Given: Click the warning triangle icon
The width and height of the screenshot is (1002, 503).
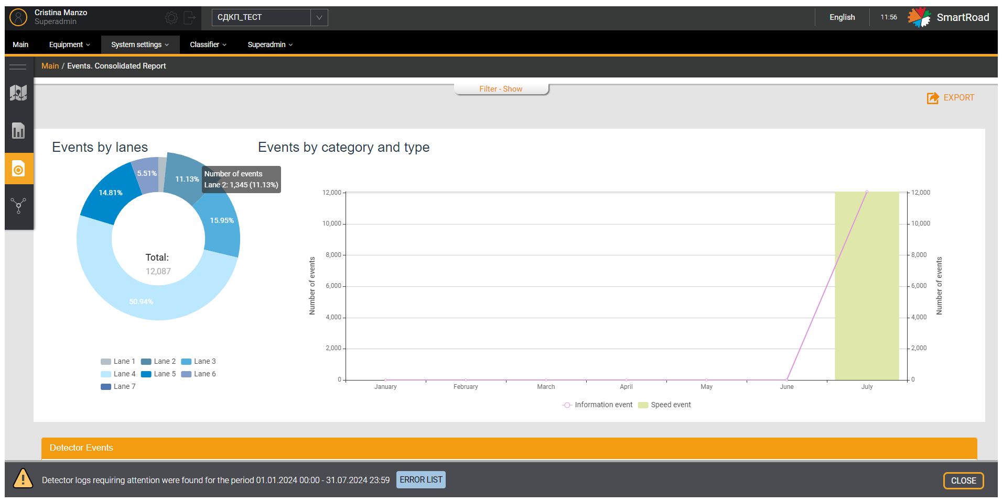Looking at the screenshot, I should click(23, 478).
